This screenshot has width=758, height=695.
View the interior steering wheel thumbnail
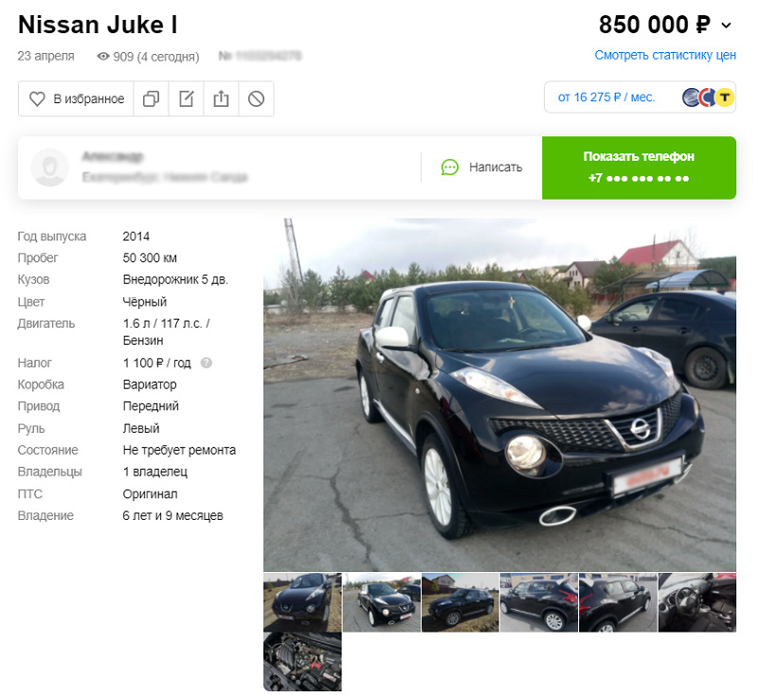click(697, 602)
